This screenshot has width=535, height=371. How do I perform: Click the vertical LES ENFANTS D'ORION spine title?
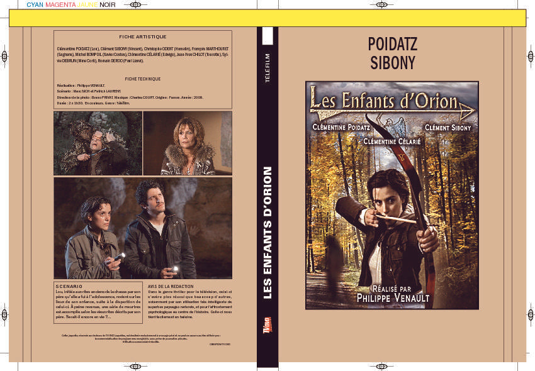267,233
